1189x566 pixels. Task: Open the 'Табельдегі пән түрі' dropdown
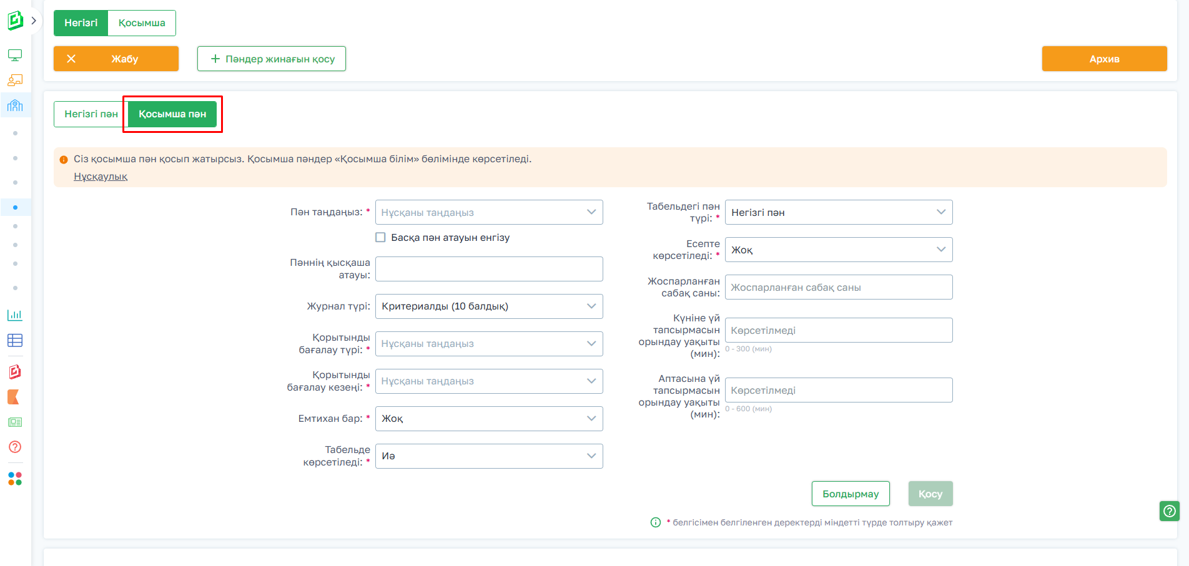[838, 212]
